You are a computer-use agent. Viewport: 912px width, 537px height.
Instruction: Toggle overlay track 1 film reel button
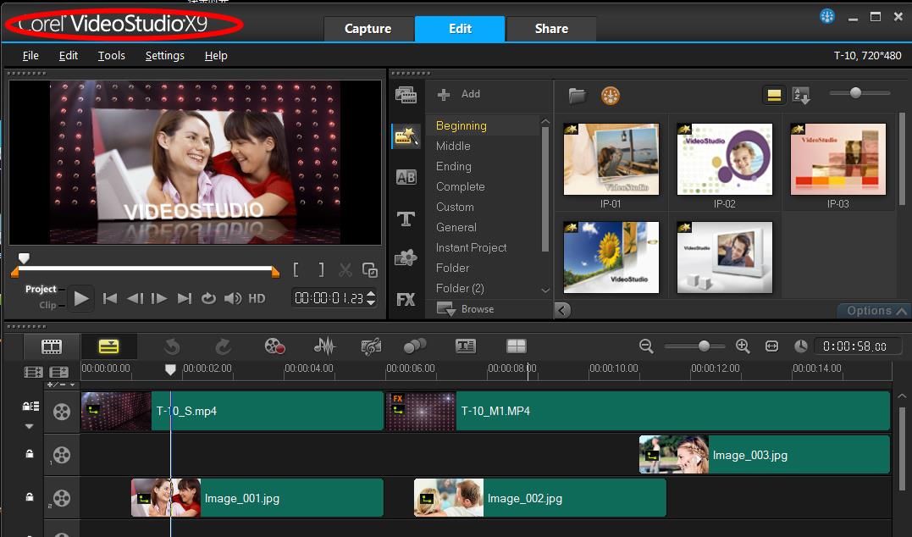(62, 455)
